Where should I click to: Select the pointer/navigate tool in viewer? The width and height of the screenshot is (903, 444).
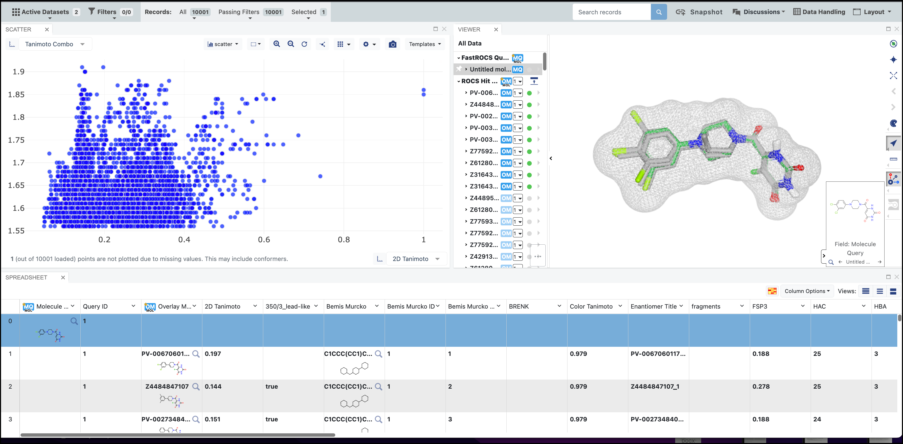click(x=893, y=143)
